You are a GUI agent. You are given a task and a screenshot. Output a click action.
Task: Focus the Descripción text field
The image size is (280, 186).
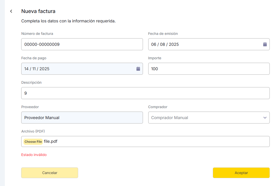coord(145,93)
